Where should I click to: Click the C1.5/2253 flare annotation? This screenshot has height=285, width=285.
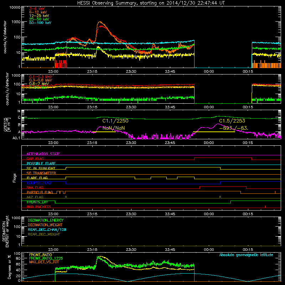pos(232,121)
